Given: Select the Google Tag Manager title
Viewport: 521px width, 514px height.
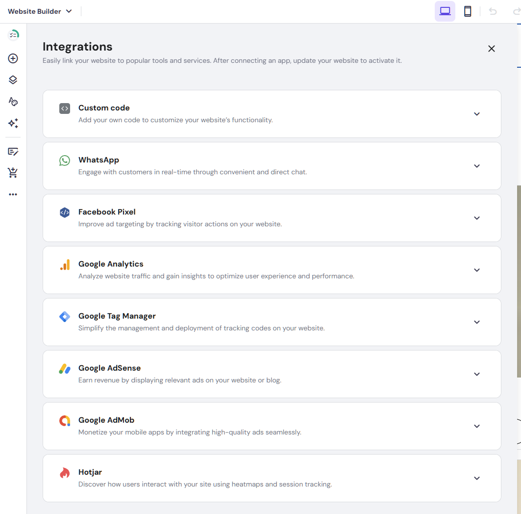Looking at the screenshot, I should 117,316.
